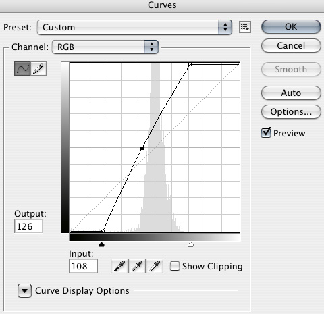Viewport: 324px width, 314px height.
Task: Select the pencil draw curve tool
Action: pos(38,68)
